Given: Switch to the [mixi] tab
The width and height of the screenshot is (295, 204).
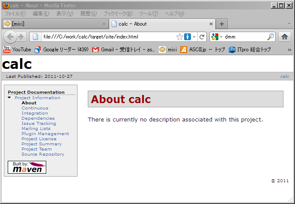Looking at the screenshot, I should click(x=55, y=24).
